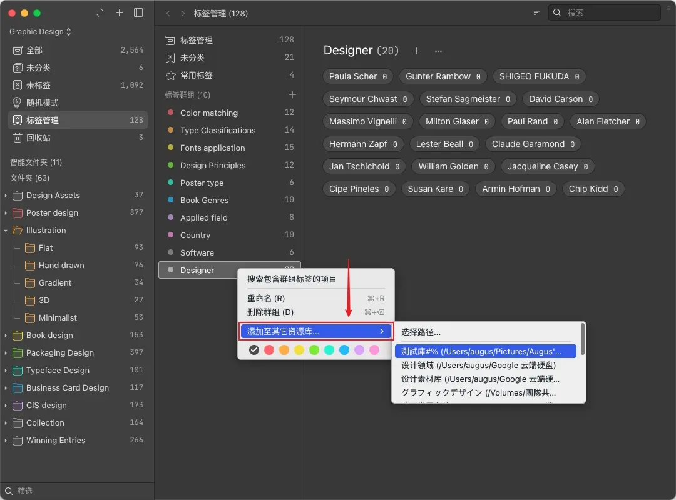Viewport: 676px width, 500px height.
Task: Click the 常用标签 star icon
Action: [171, 76]
